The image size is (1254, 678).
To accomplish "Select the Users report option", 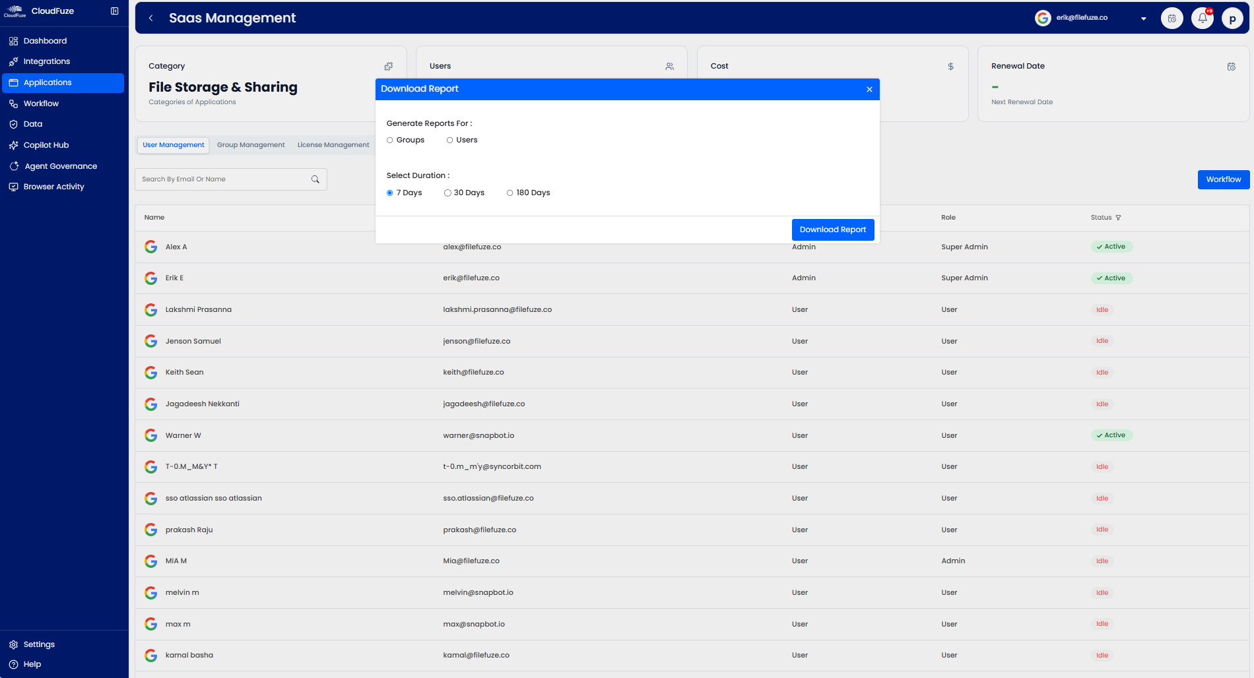I will [450, 140].
